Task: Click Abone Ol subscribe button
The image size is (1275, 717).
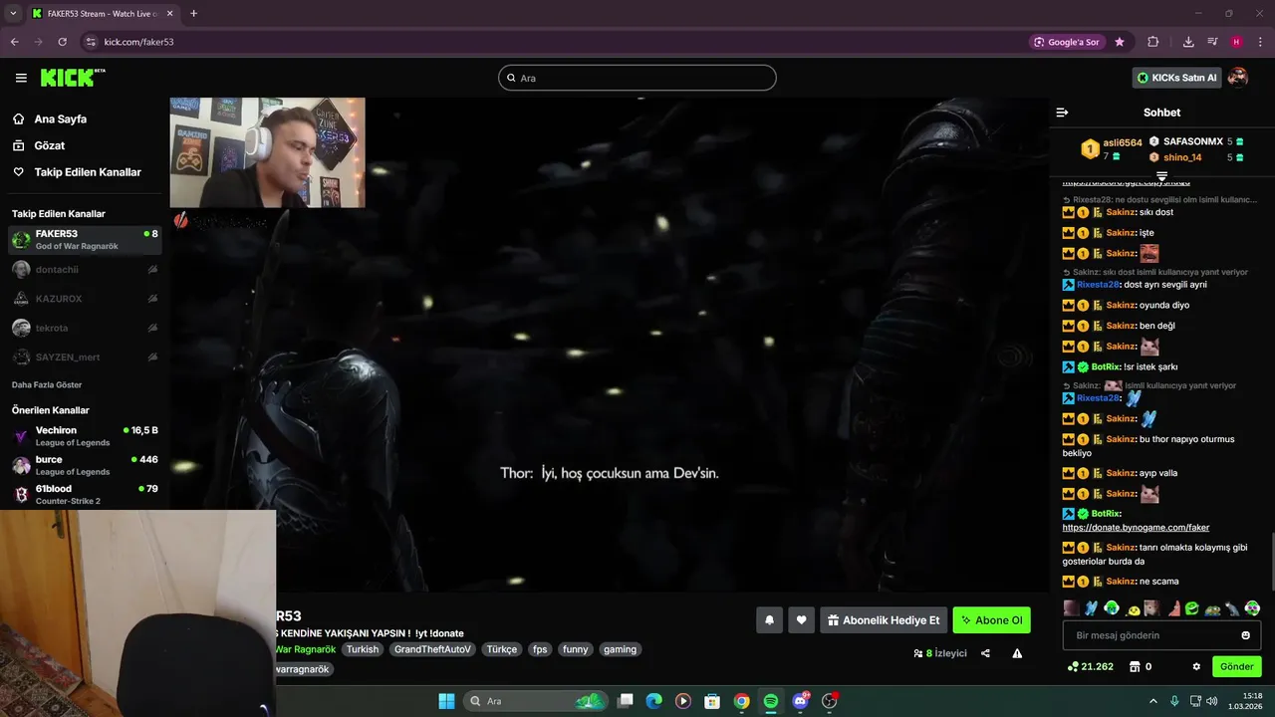Action: (x=992, y=620)
